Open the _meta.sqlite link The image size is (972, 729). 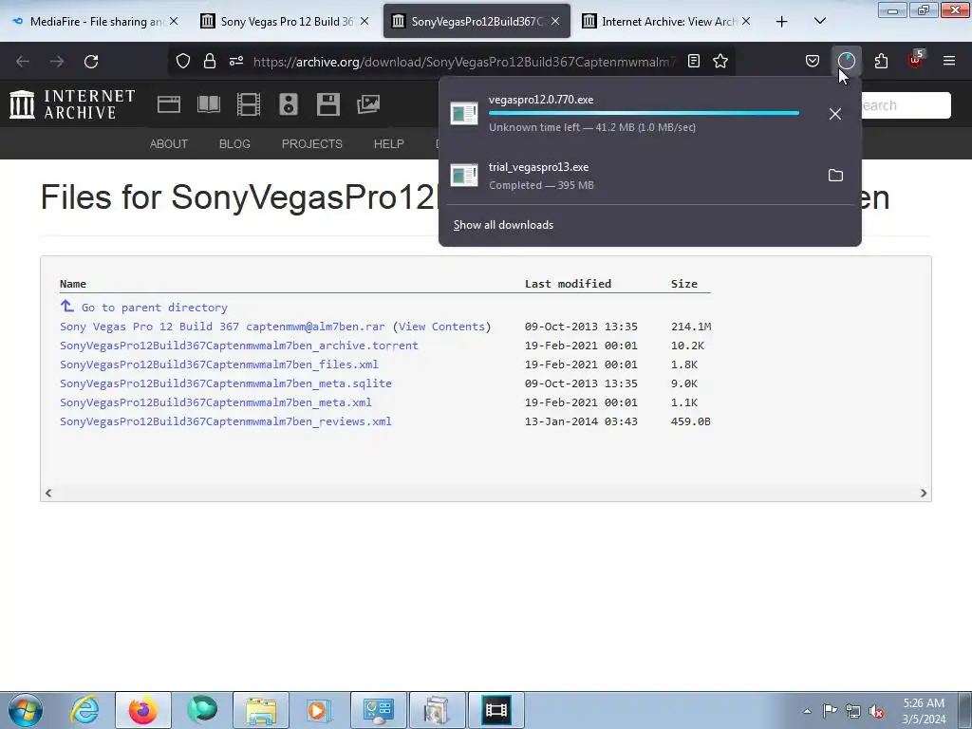(226, 383)
